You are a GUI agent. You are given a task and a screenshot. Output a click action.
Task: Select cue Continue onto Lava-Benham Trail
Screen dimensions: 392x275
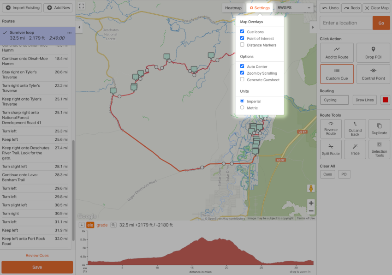[x=35, y=177]
